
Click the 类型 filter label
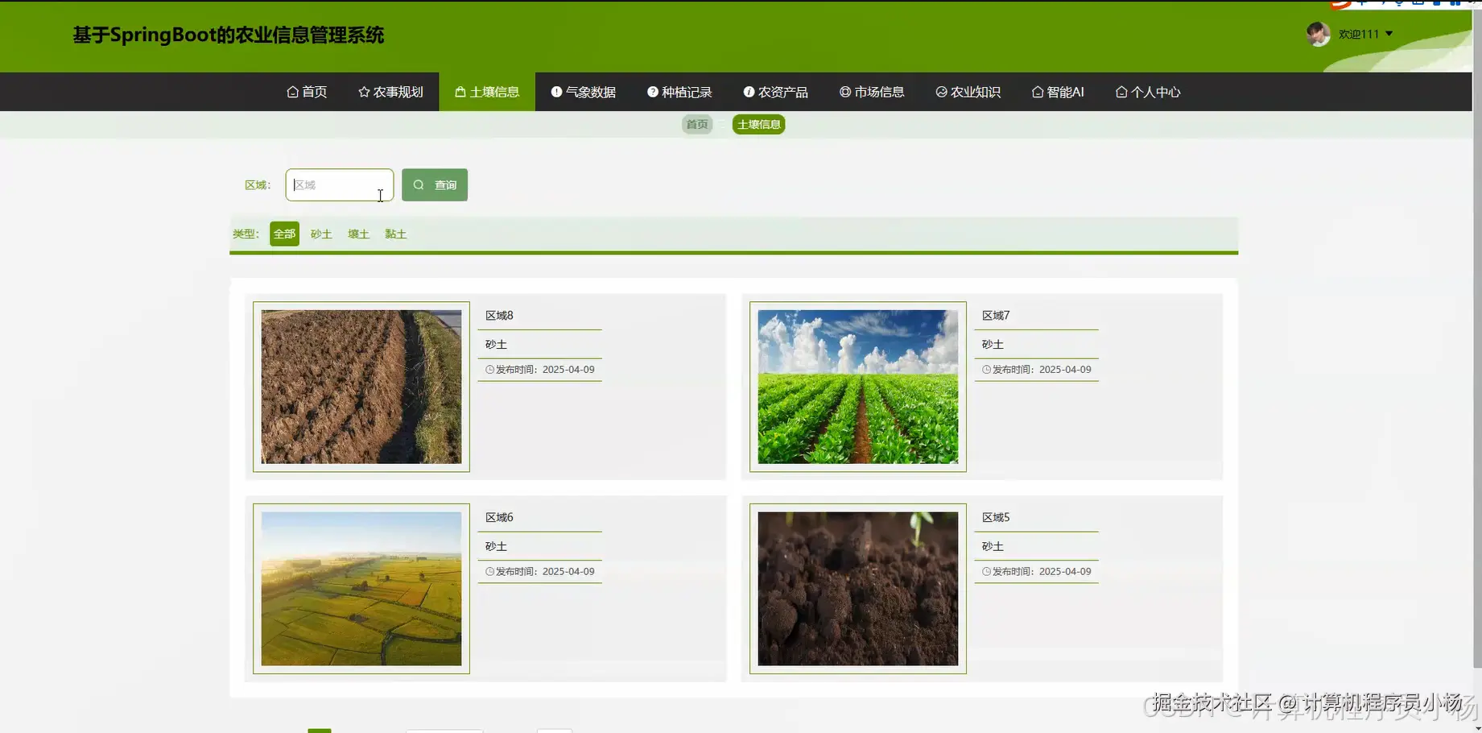point(246,234)
